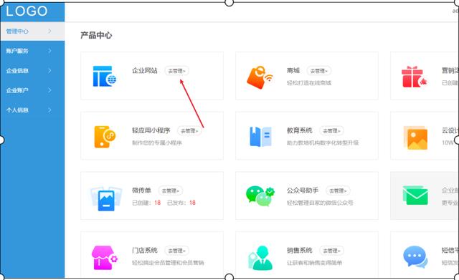Viewport: 459px width, 280px height.
Task: Expand the 企业信息 sidebar chevron
Action: (49, 70)
